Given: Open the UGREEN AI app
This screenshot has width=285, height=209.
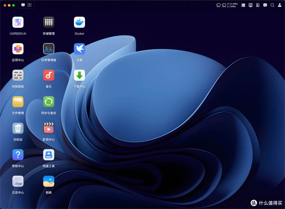Looking at the screenshot, I should click(18, 22).
